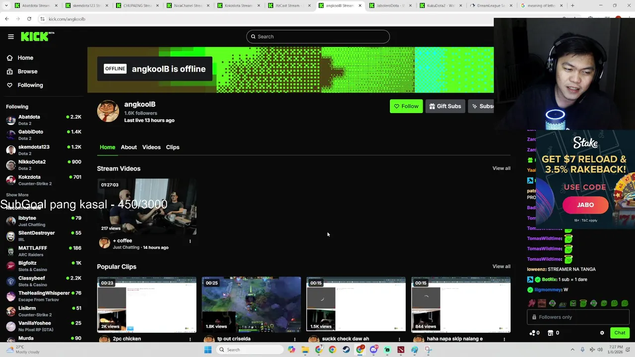
Task: Open Following in sidebar
Action: click(25, 85)
